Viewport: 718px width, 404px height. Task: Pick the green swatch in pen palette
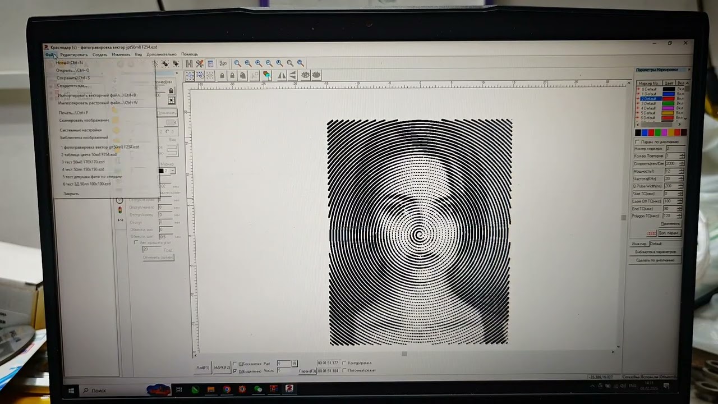coord(657,132)
